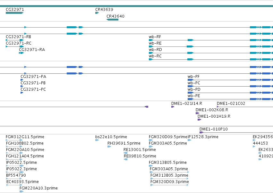Select the DME1-001H19.R feature
273x193 pixels.
pos(214,116)
